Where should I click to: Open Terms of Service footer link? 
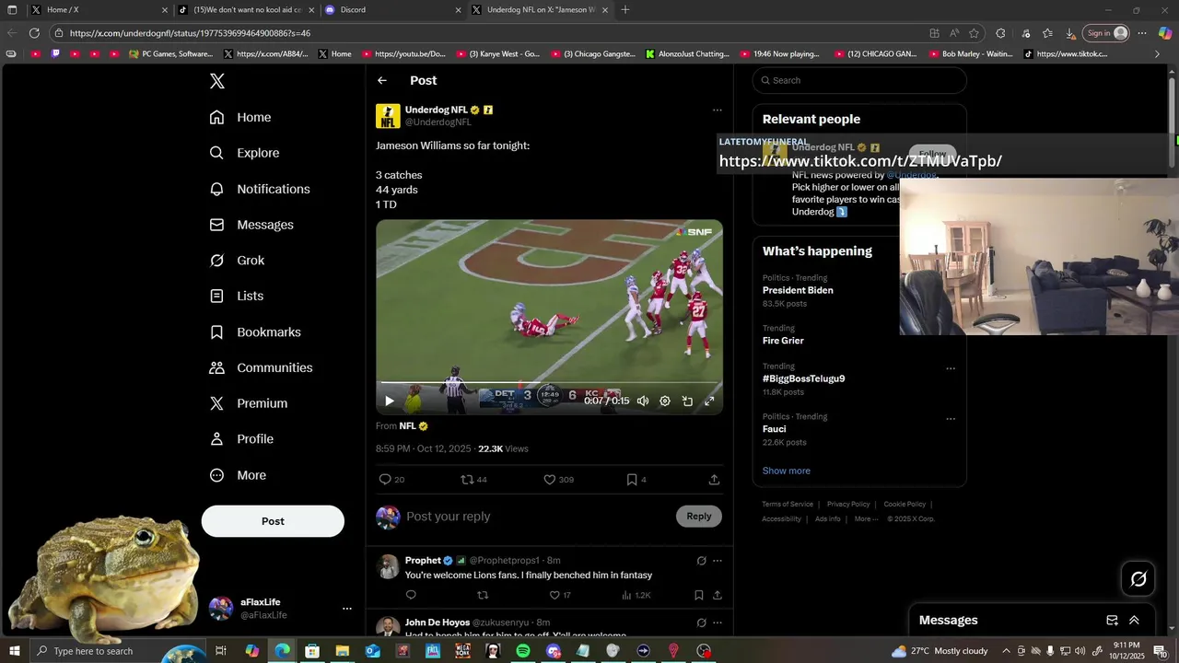pyautogui.click(x=788, y=505)
